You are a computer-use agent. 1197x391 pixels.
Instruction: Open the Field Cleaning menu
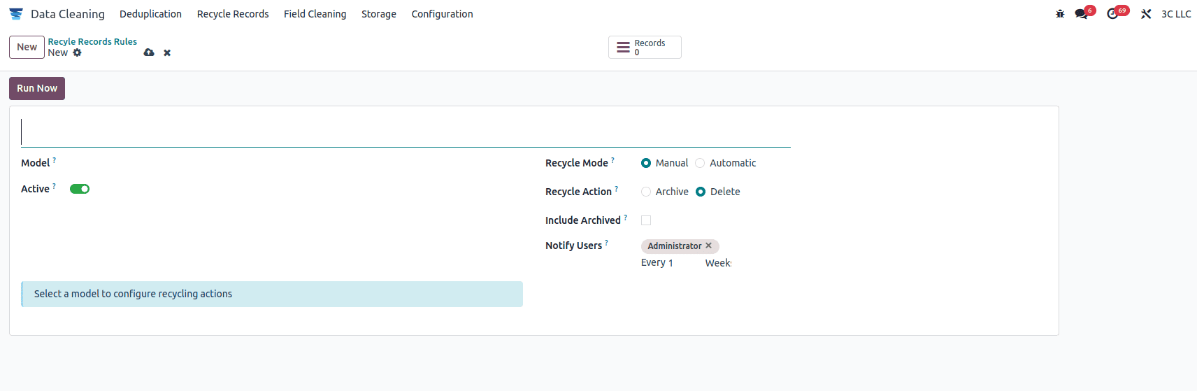coord(315,14)
